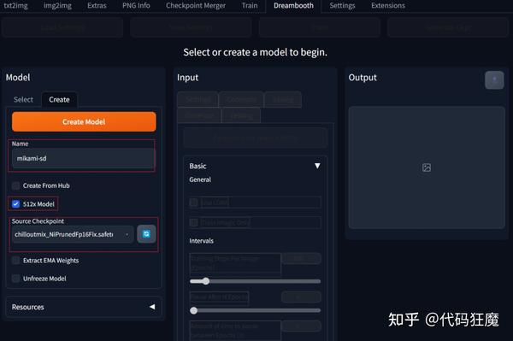Click the first Intervals slider handle
This screenshot has width=513, height=341.
[x=205, y=281]
